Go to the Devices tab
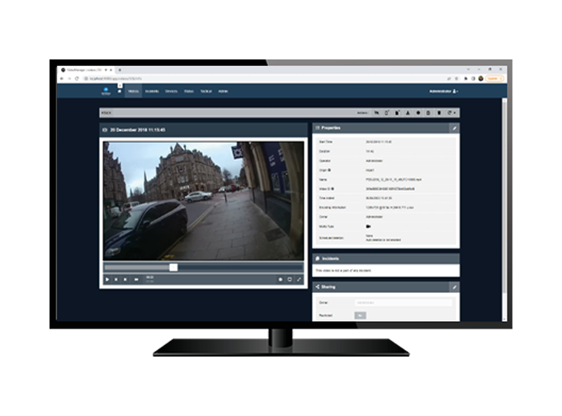Screen dimensions: 562x416 (x=171, y=91)
